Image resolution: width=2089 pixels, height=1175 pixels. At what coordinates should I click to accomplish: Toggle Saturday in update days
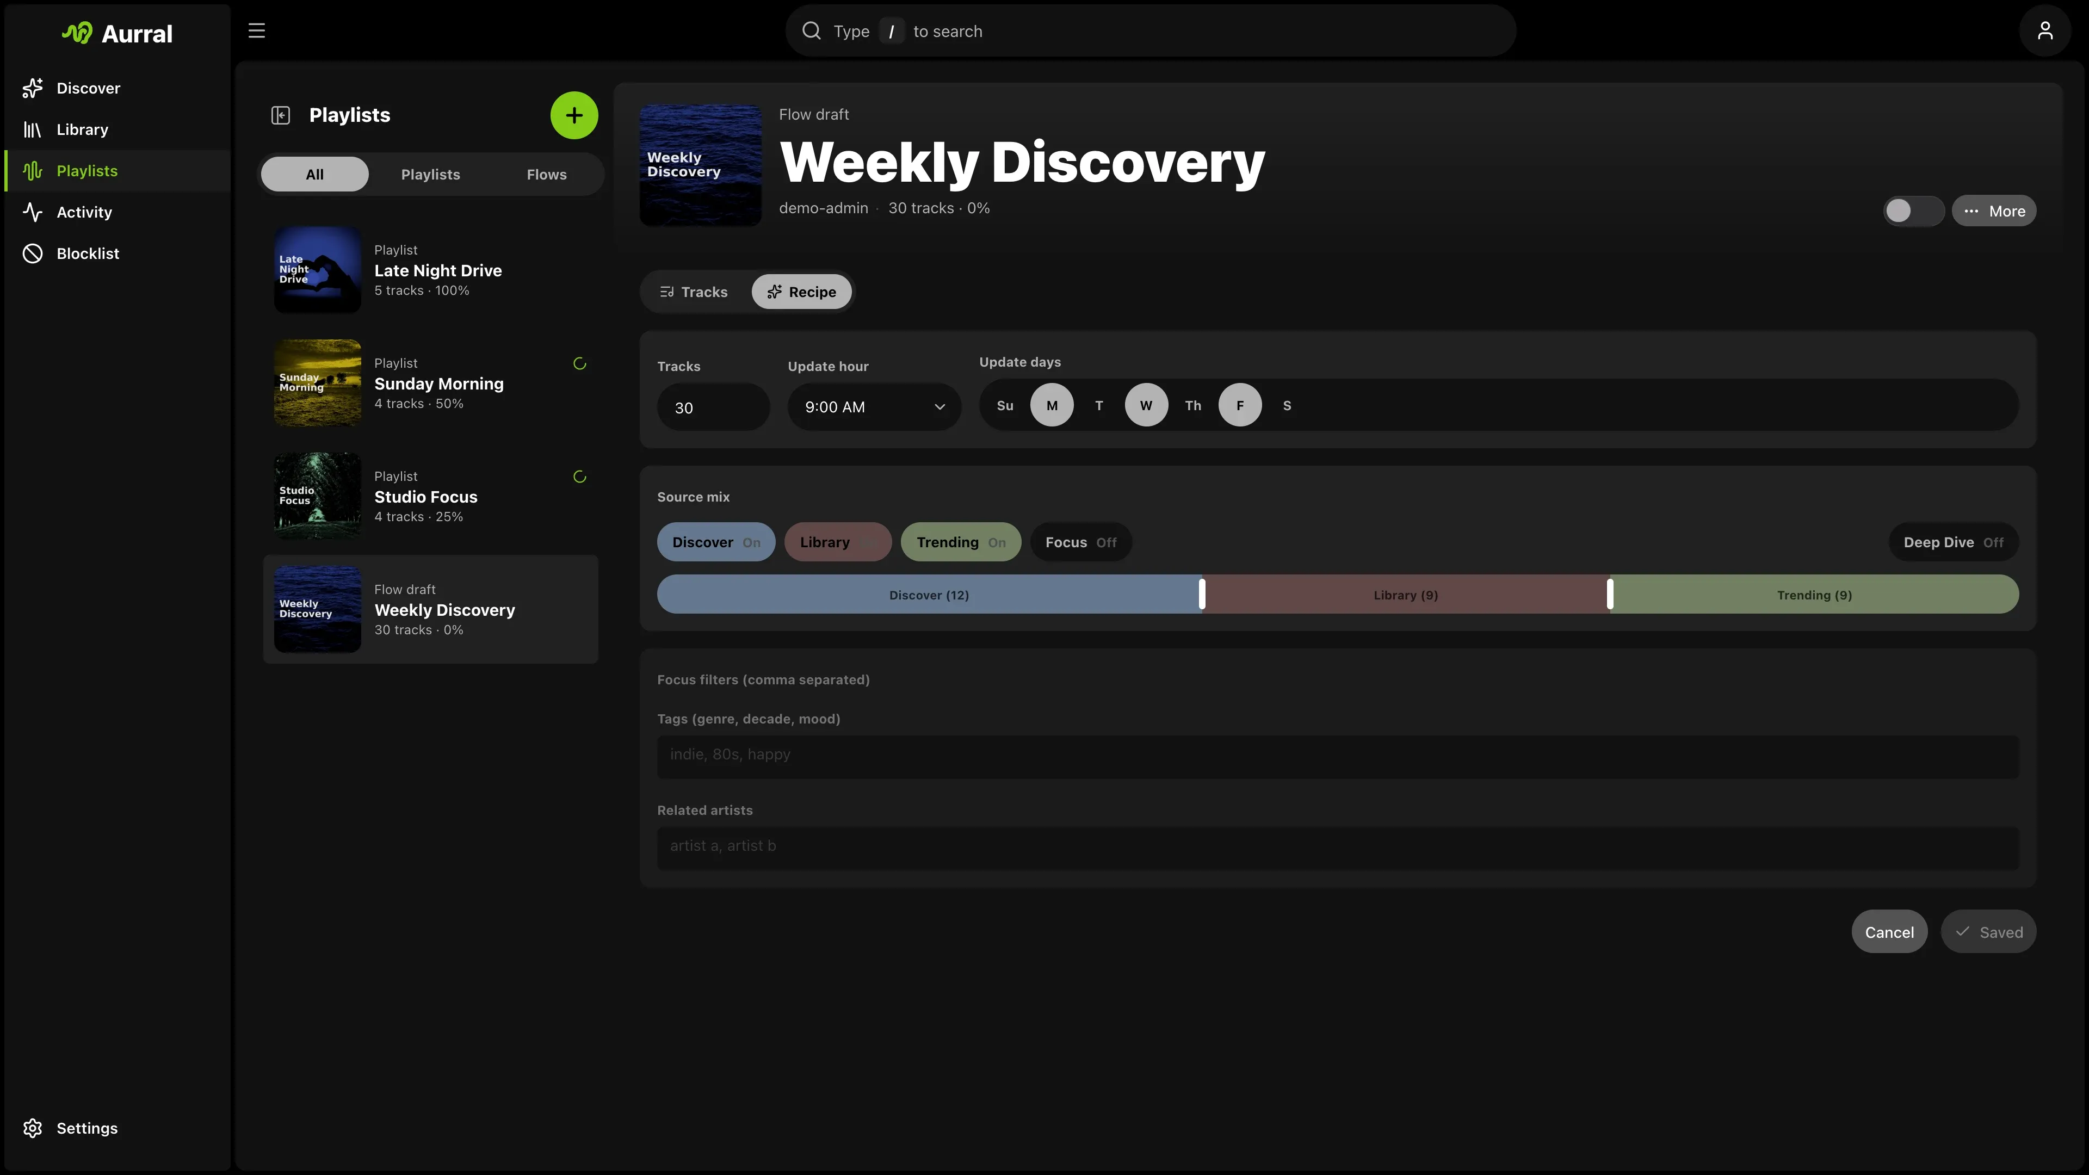(1287, 405)
